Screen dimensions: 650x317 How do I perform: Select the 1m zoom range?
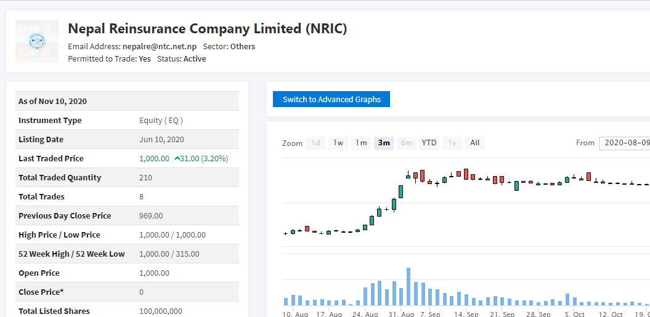point(361,143)
